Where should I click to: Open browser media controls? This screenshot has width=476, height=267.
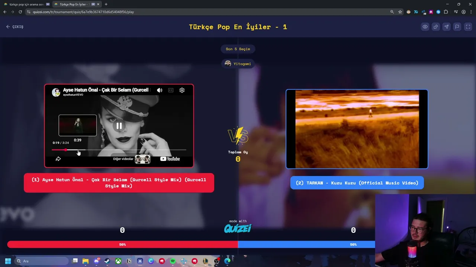coord(456,12)
